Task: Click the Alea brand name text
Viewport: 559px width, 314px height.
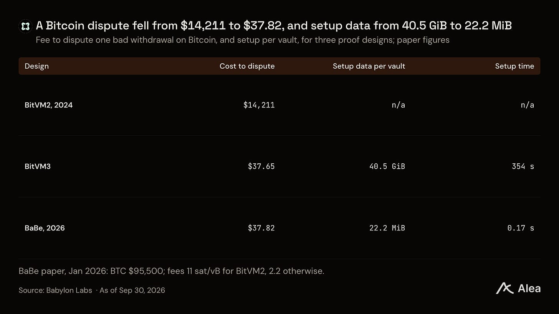Action: tap(529, 288)
